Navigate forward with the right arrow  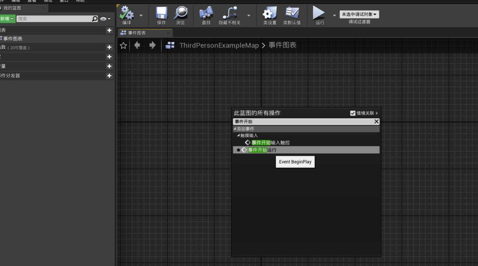click(x=152, y=45)
